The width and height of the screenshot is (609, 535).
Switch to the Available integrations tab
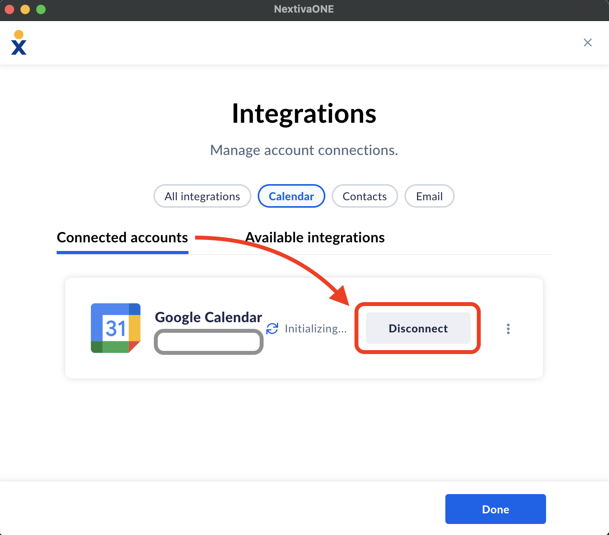(x=315, y=238)
